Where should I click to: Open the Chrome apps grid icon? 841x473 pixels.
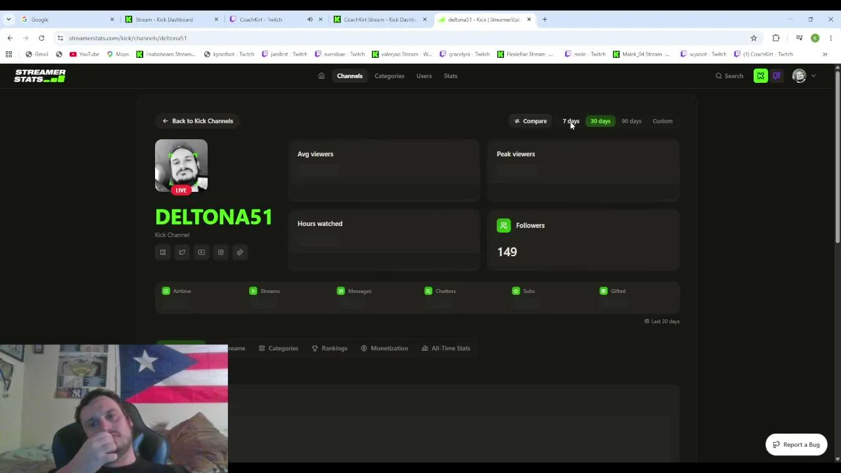pyautogui.click(x=9, y=54)
